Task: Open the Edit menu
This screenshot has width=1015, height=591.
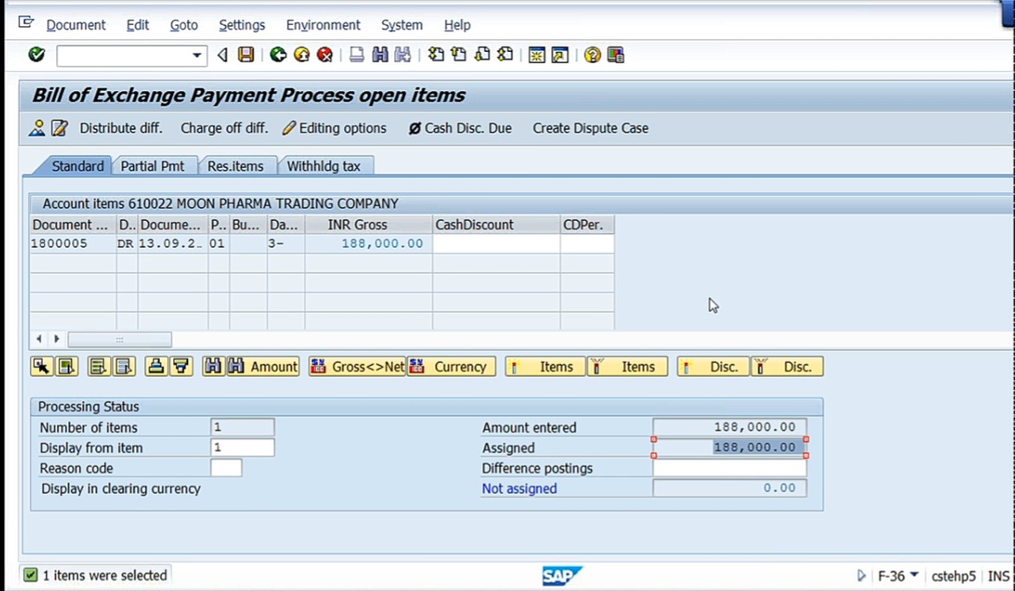Action: pyautogui.click(x=137, y=25)
